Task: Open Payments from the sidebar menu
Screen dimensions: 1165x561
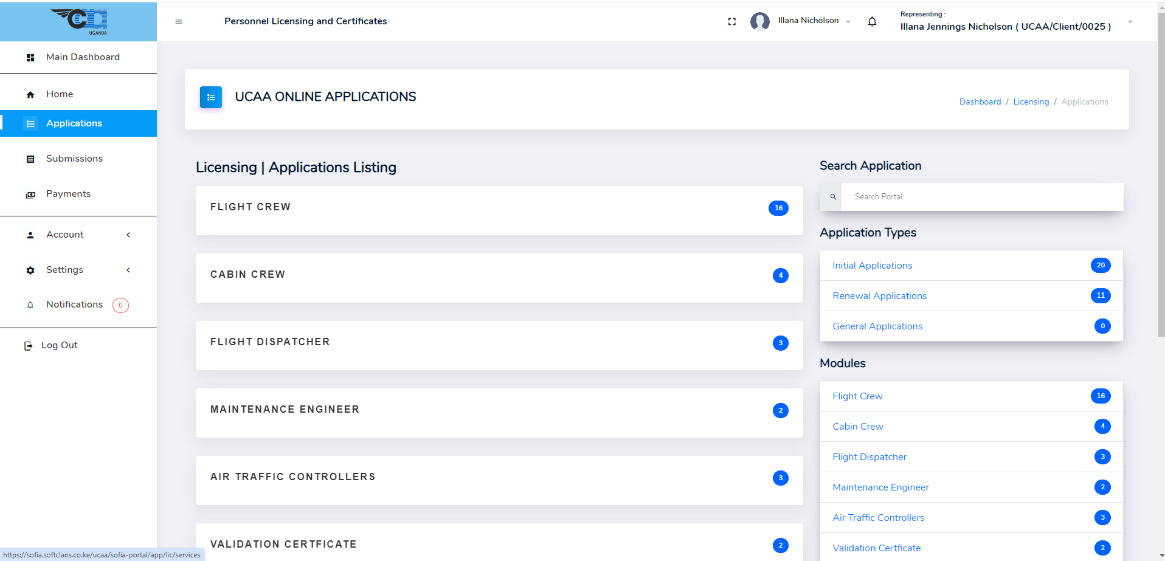Action: coord(68,194)
